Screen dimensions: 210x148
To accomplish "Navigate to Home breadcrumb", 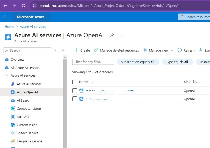I will tap(9, 27).
